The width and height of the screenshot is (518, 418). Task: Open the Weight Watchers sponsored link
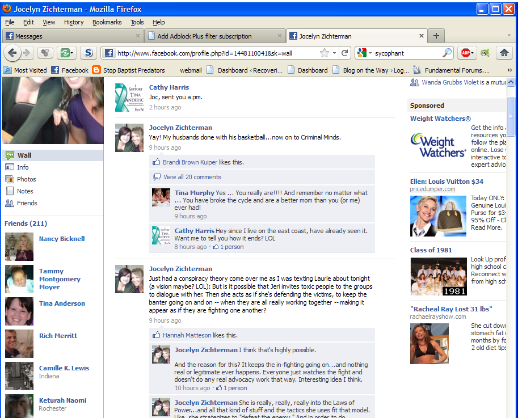(440, 119)
